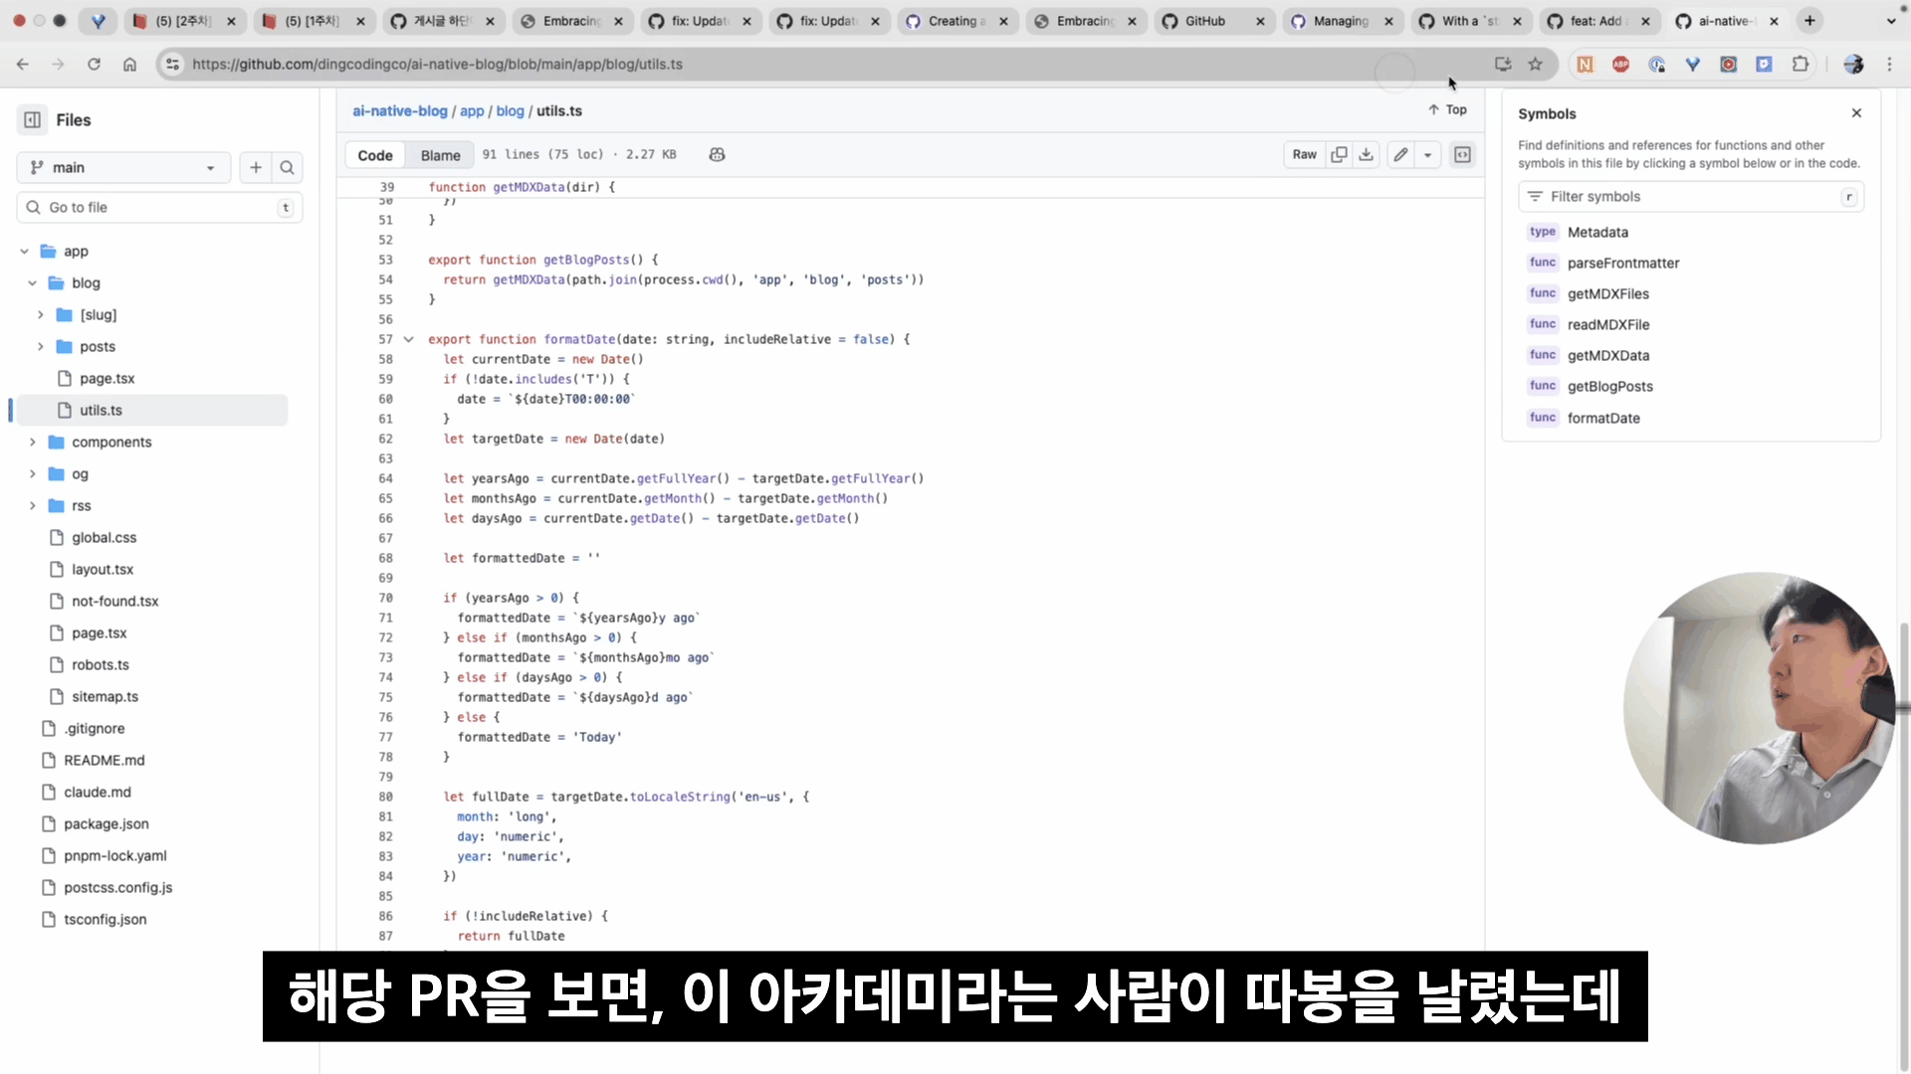Toggle the symbols panel icon
Image resolution: width=1911 pixels, height=1074 pixels.
pyautogui.click(x=1462, y=154)
